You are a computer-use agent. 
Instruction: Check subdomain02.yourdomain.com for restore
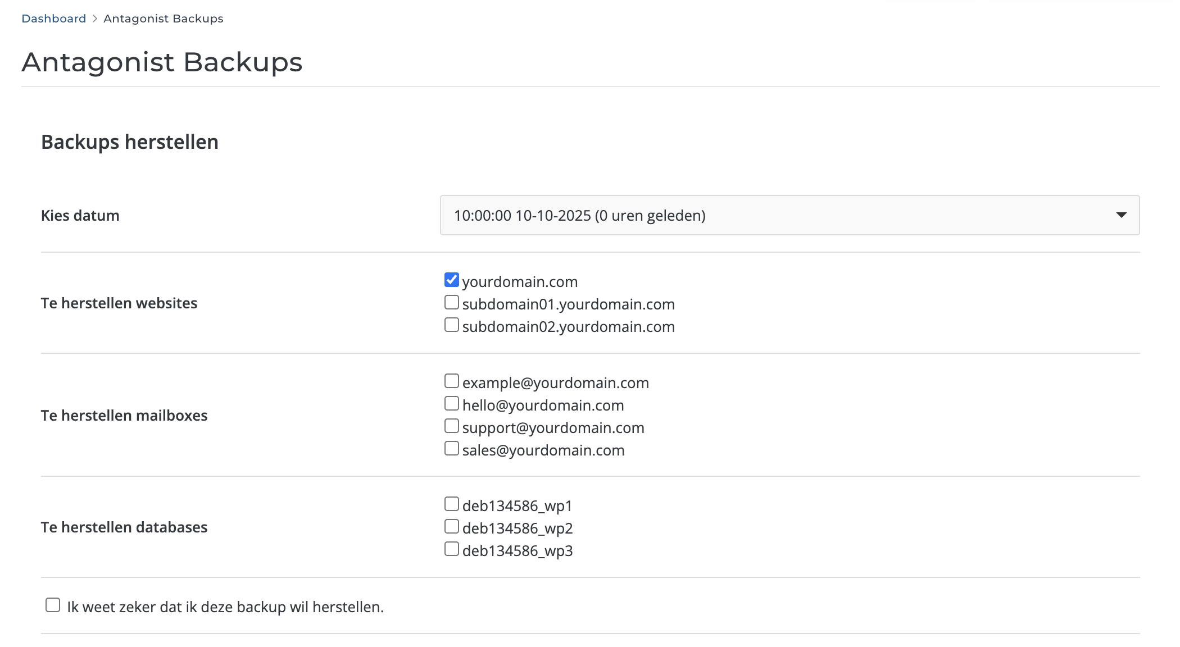451,325
